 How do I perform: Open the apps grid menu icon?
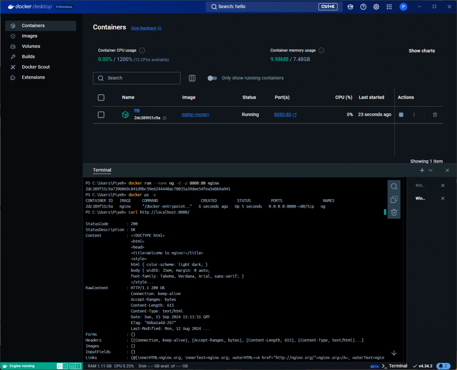389,7
